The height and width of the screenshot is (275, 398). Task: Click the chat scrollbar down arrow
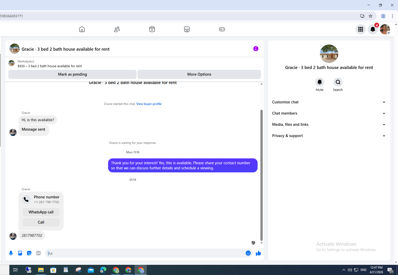tap(261, 243)
